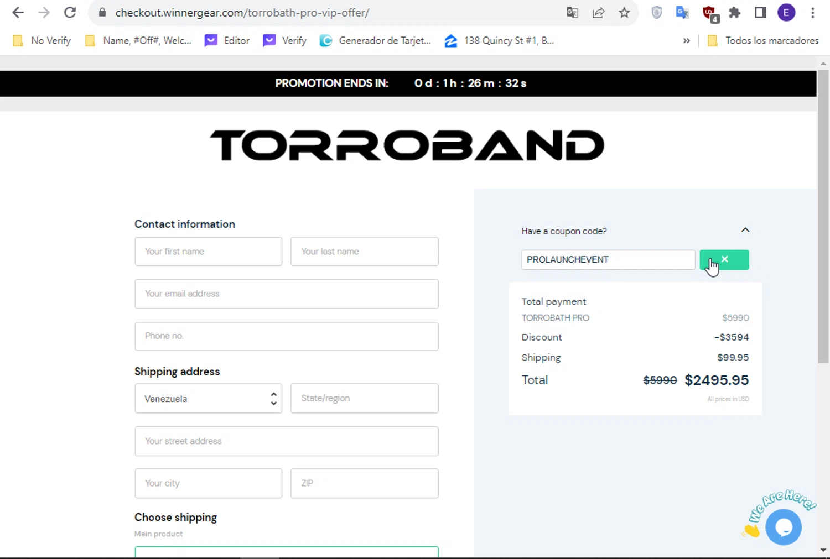This screenshot has width=830, height=559.
Task: Open Generador de Tarjet... bookmark
Action: click(x=375, y=40)
